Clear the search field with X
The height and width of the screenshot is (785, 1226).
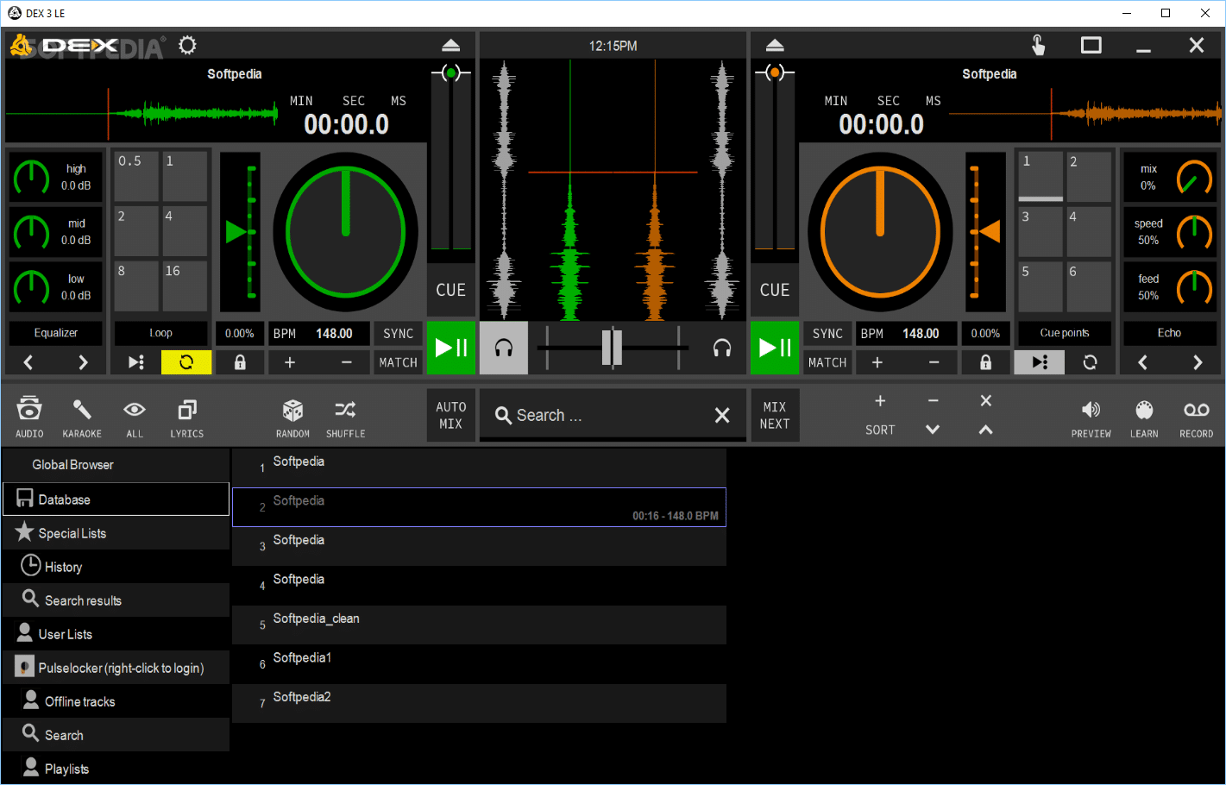722,415
